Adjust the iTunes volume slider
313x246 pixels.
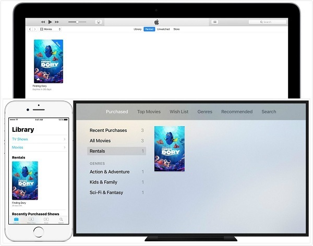(77, 22)
